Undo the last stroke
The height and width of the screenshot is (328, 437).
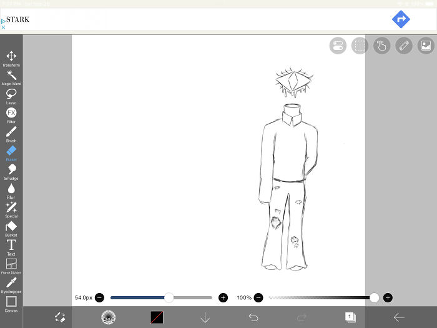[253, 317]
